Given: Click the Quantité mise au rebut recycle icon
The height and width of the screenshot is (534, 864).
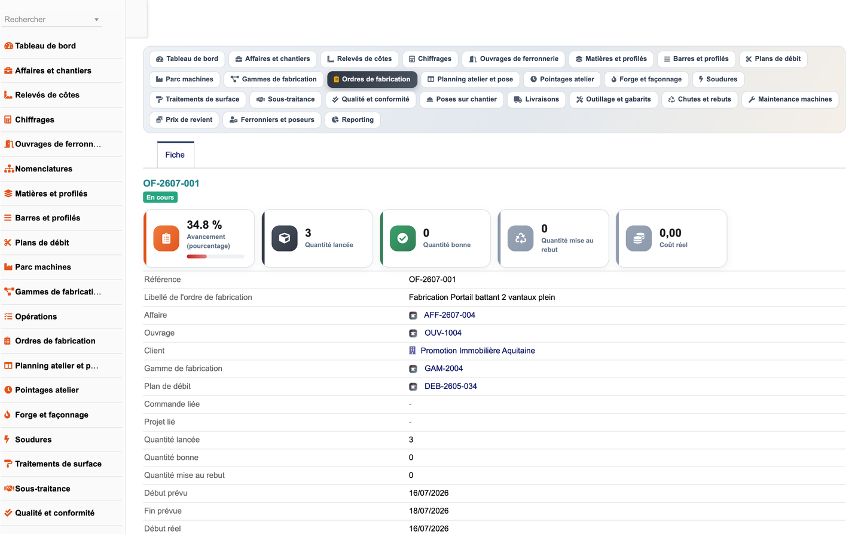Looking at the screenshot, I should (521, 238).
